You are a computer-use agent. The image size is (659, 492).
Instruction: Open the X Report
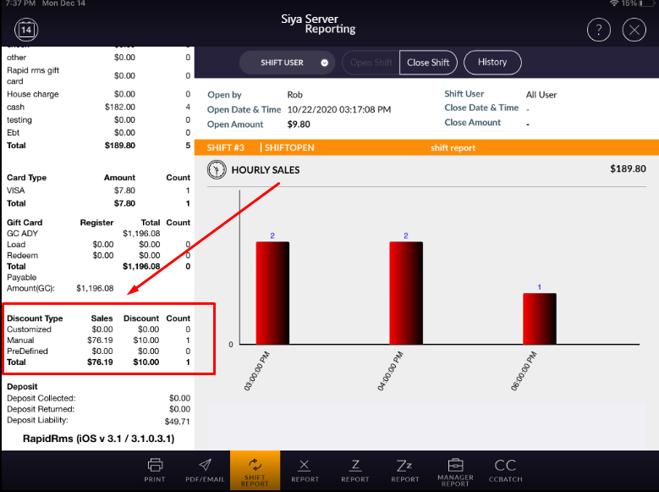[x=305, y=470]
